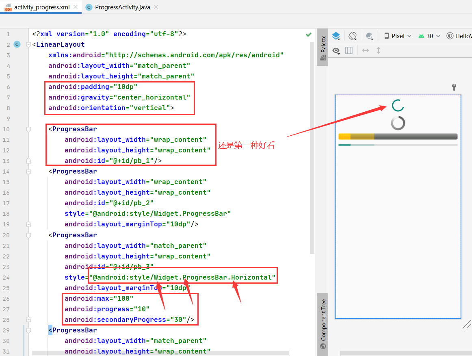The height and width of the screenshot is (356, 472).
Task: Open the Hello theme selector
Action: tap(459, 36)
